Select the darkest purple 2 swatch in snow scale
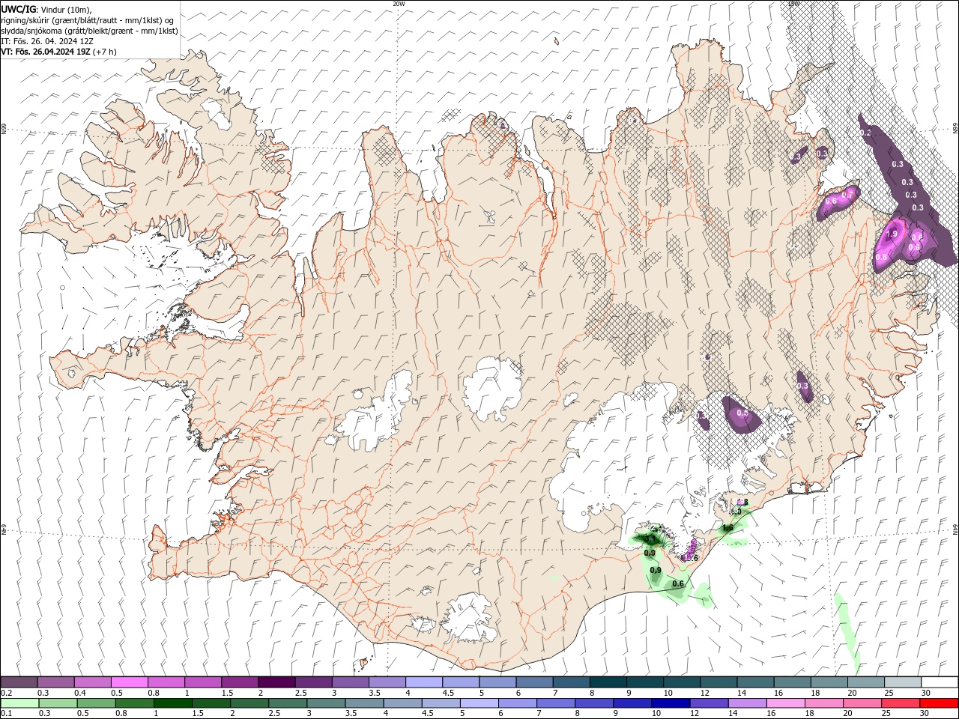Screen dimensions: 959x719 point(276,682)
